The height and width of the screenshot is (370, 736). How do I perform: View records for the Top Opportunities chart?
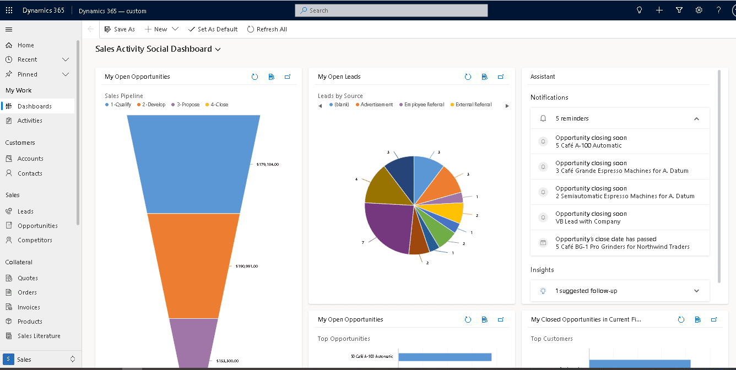coord(484,319)
